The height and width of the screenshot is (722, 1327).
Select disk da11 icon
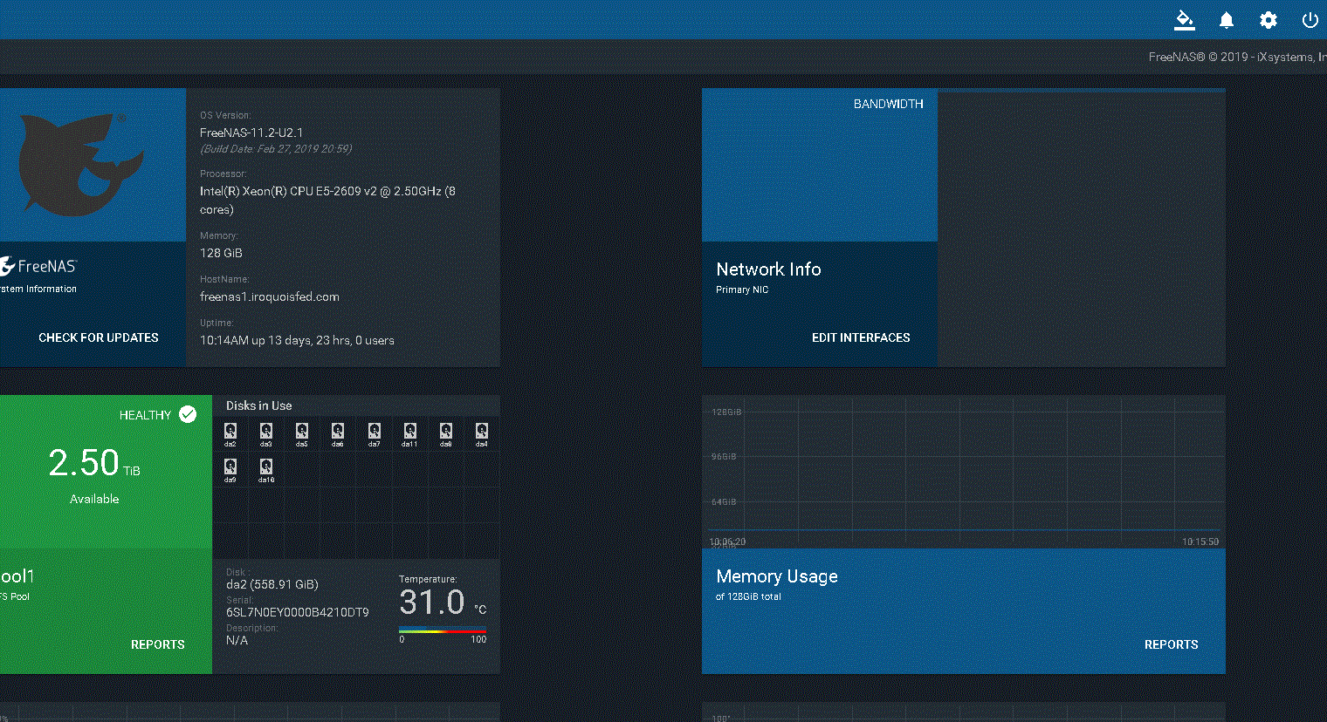409,432
